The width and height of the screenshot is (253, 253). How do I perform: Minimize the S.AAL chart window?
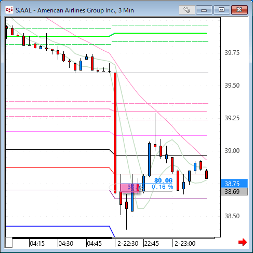(204, 10)
